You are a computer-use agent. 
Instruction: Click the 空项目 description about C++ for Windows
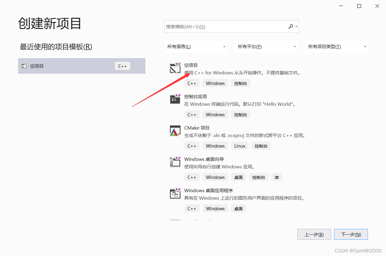[x=243, y=73]
